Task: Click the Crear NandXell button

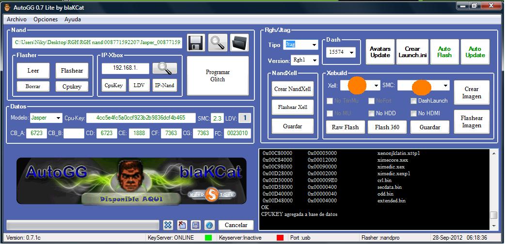Action: 293,89
